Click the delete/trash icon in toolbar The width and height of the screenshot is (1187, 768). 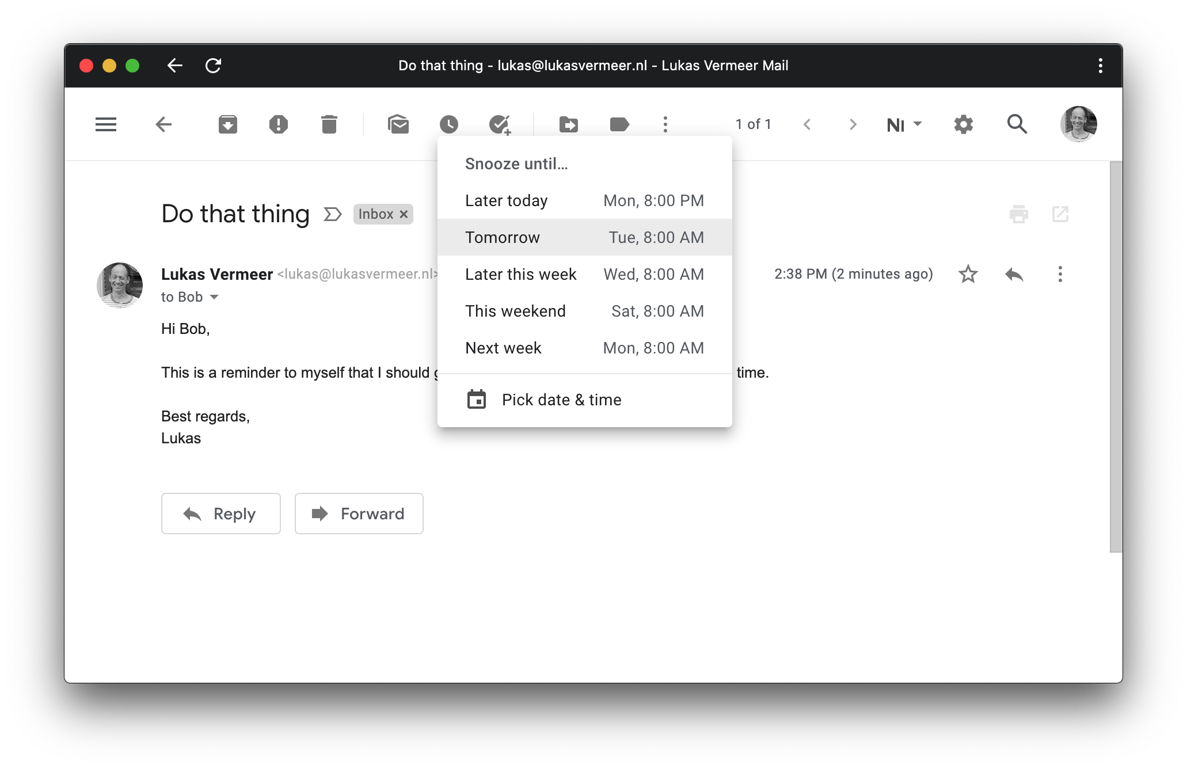[x=329, y=124]
